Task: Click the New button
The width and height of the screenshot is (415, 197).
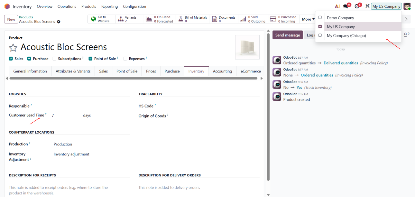Action: coord(11,19)
